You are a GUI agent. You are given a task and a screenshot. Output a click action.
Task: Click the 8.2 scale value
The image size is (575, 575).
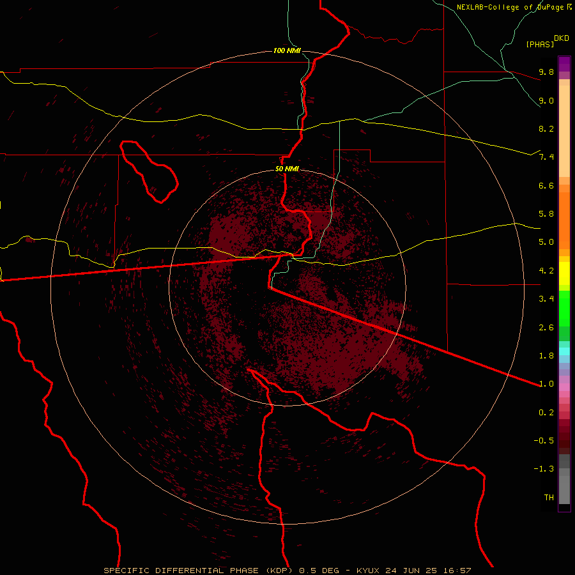click(546, 128)
